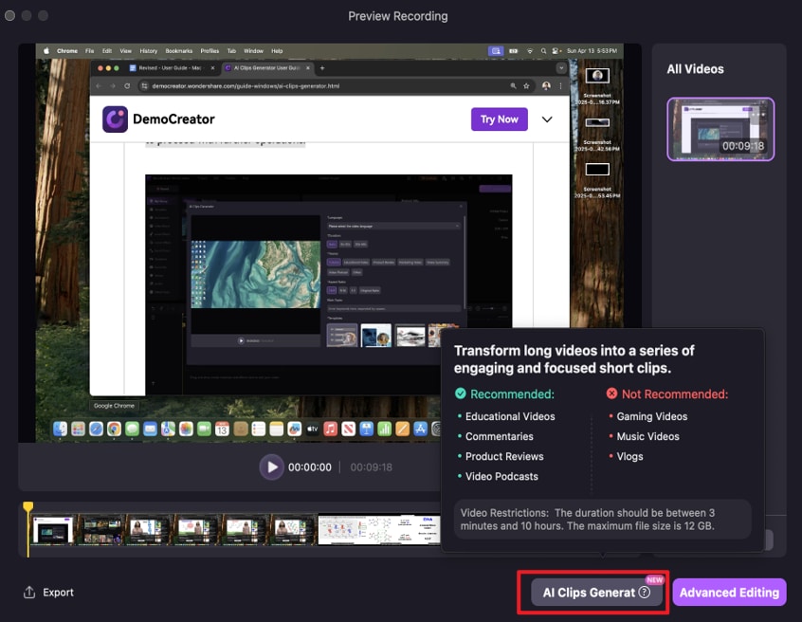Click the Photos icon in the recorded Dock

[186, 429]
